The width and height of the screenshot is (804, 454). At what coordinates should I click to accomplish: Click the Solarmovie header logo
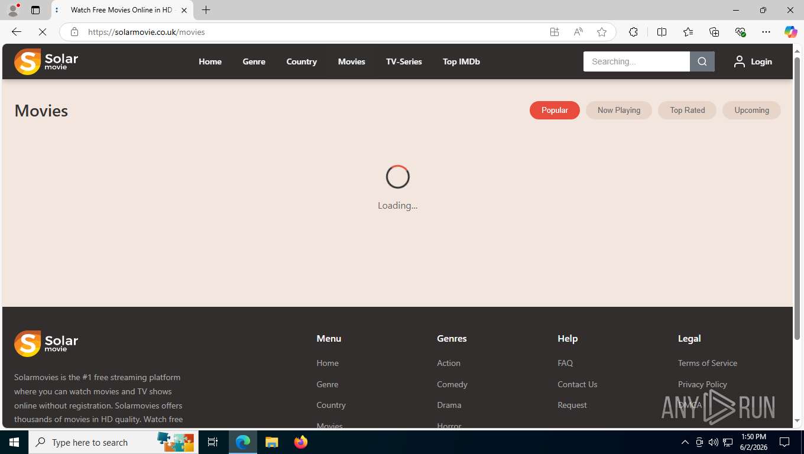(46, 61)
